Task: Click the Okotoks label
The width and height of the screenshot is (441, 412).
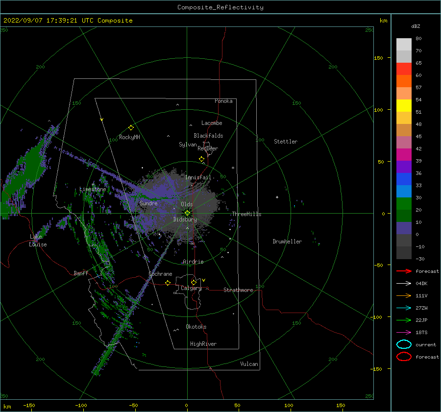Action: tap(196, 327)
